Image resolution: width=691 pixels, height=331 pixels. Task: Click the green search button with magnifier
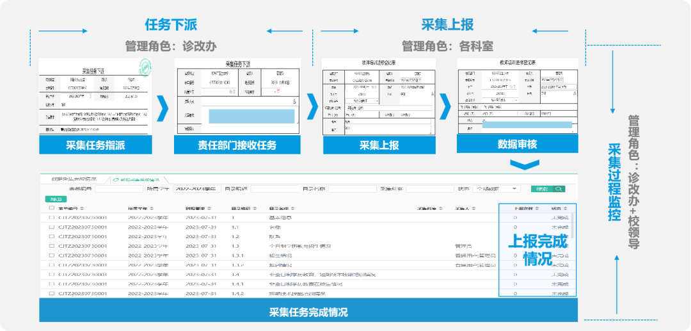tap(548, 189)
